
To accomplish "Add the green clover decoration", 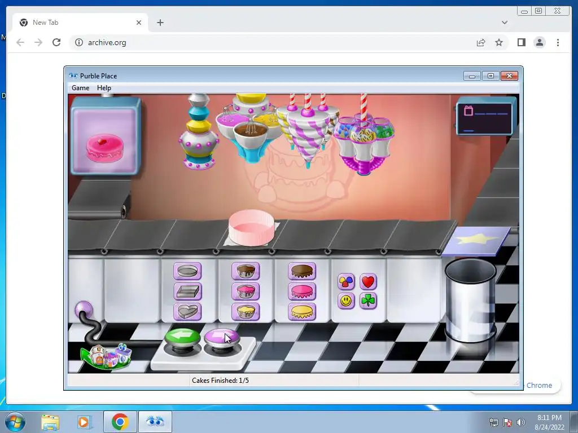I will (x=368, y=301).
